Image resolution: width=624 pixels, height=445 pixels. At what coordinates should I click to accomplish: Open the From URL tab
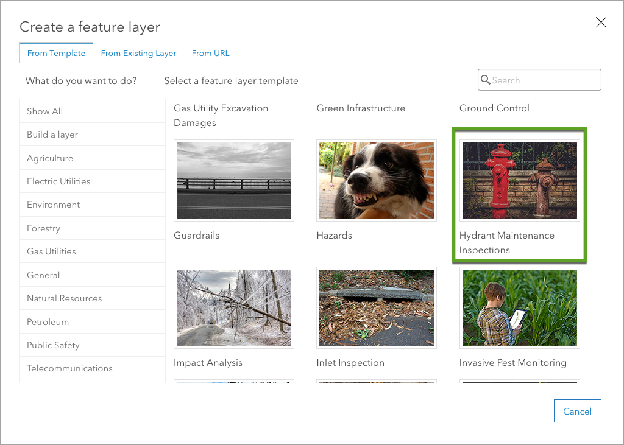[x=210, y=53]
